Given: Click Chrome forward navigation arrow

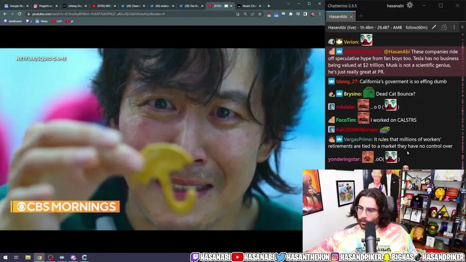Looking at the screenshot, I should point(12,14).
